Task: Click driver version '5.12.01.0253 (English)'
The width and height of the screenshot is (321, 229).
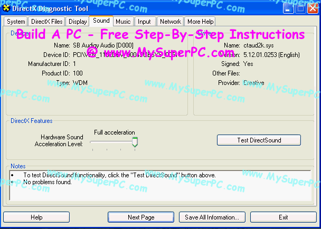Action: pos(271,55)
